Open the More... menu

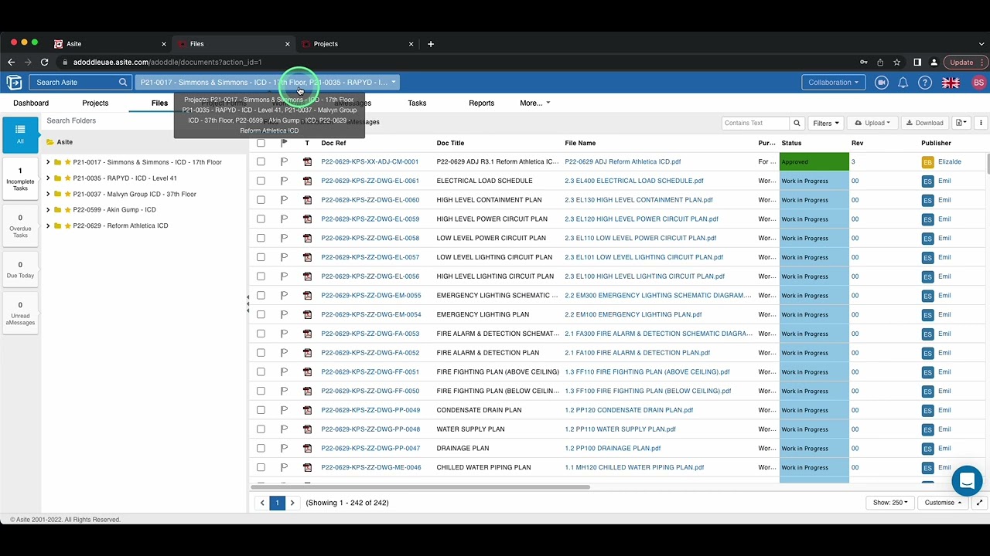click(x=535, y=103)
